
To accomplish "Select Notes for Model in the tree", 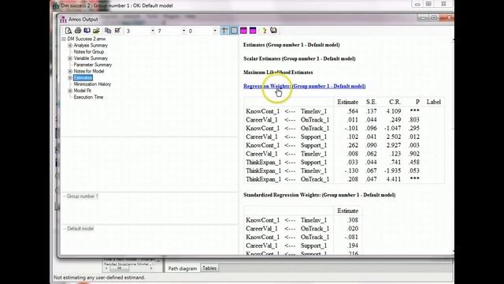I will point(89,71).
